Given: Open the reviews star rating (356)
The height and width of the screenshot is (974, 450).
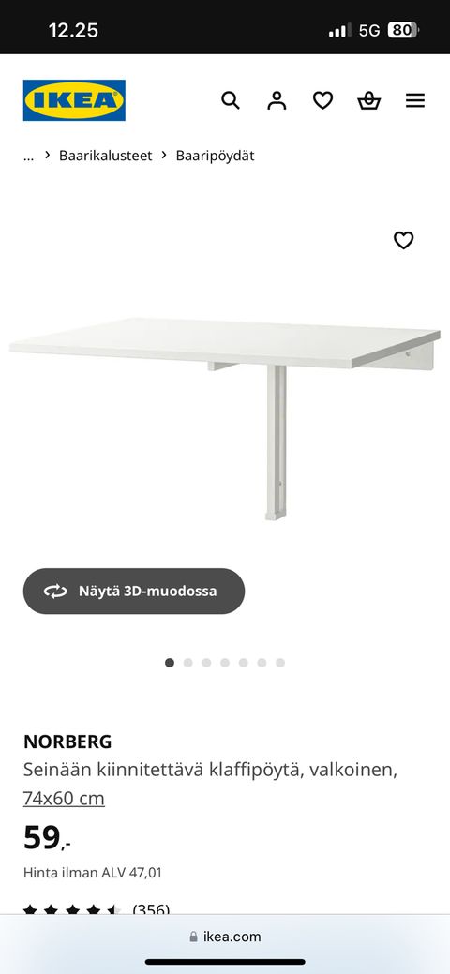Looking at the screenshot, I should tap(97, 909).
